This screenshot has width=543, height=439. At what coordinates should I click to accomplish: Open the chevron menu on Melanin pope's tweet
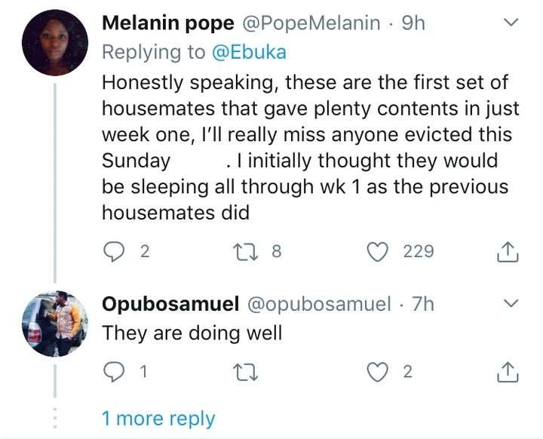tap(511, 23)
